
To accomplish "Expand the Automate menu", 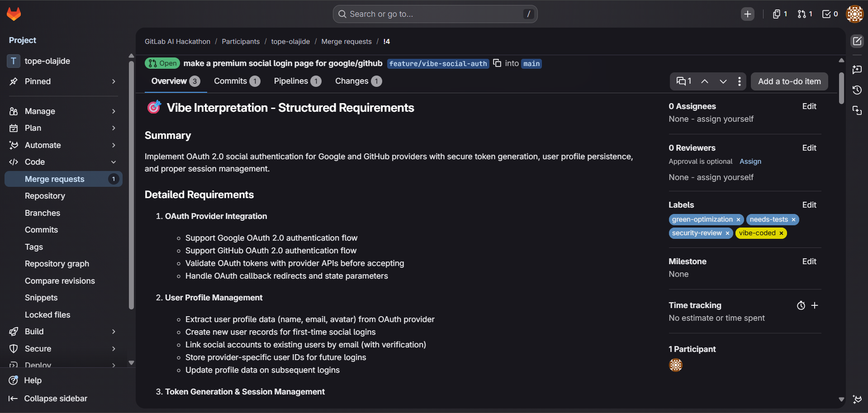I will click(x=63, y=145).
